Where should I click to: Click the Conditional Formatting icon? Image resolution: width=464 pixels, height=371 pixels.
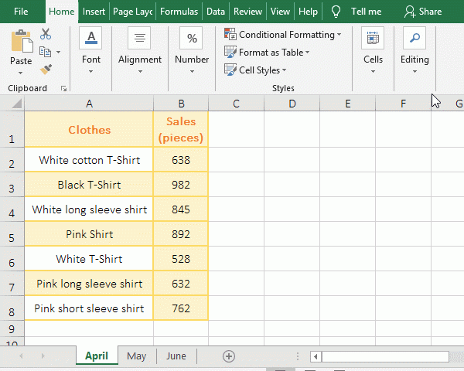coord(230,34)
